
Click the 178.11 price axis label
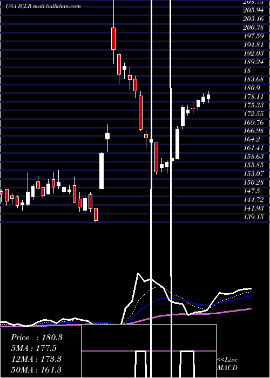[253, 97]
